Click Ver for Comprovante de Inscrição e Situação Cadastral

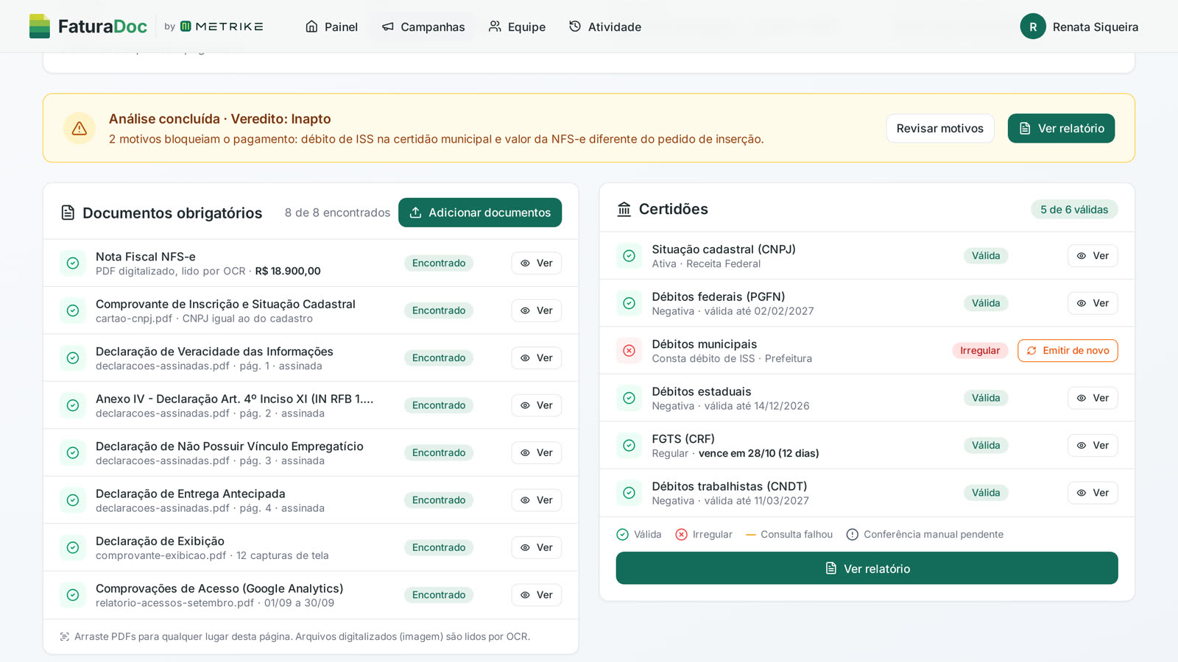537,310
